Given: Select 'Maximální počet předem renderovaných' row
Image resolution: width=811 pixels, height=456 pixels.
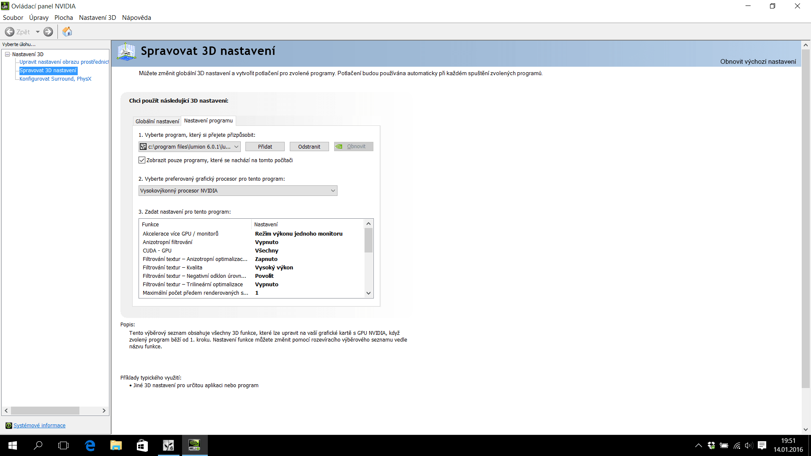Looking at the screenshot, I should [x=251, y=293].
